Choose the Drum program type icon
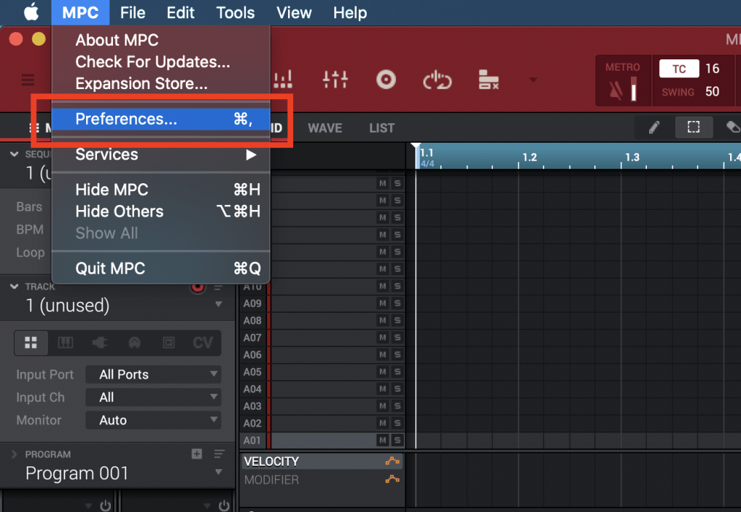 pos(31,343)
